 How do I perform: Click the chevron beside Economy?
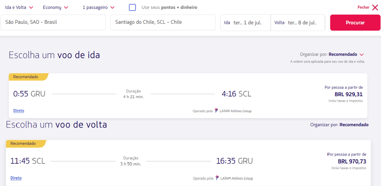[66, 7]
